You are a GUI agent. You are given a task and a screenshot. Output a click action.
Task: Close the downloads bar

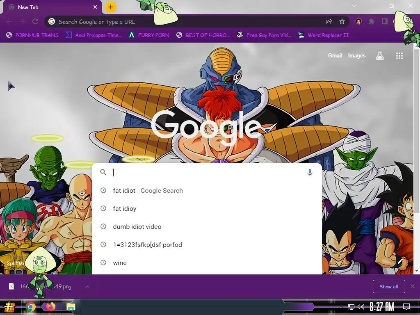413,286
